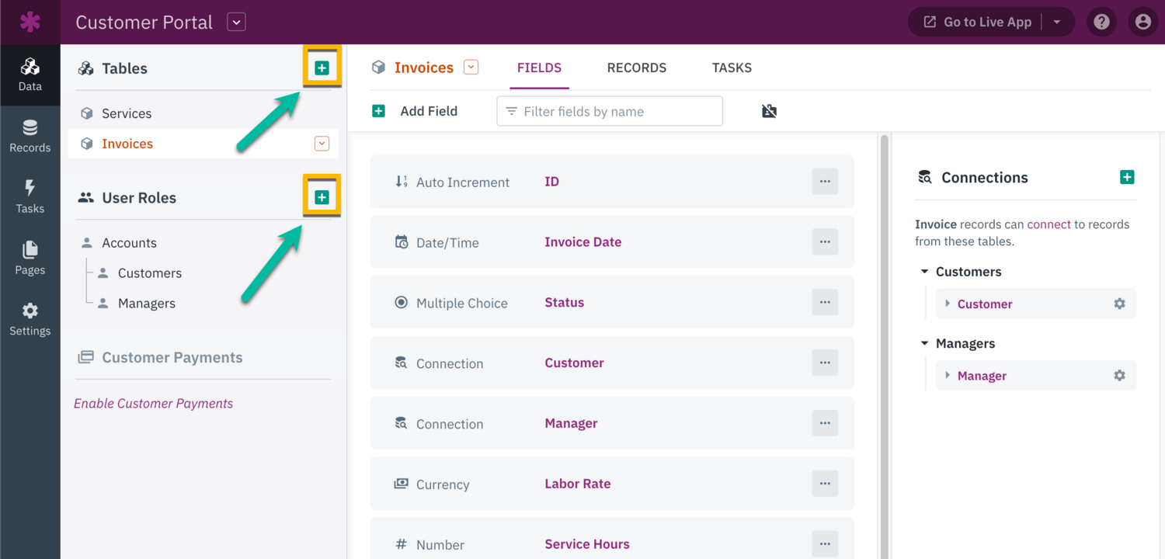Screen dimensions: 1165x559
Task: Switch to the RECORDS tab
Action: click(636, 68)
